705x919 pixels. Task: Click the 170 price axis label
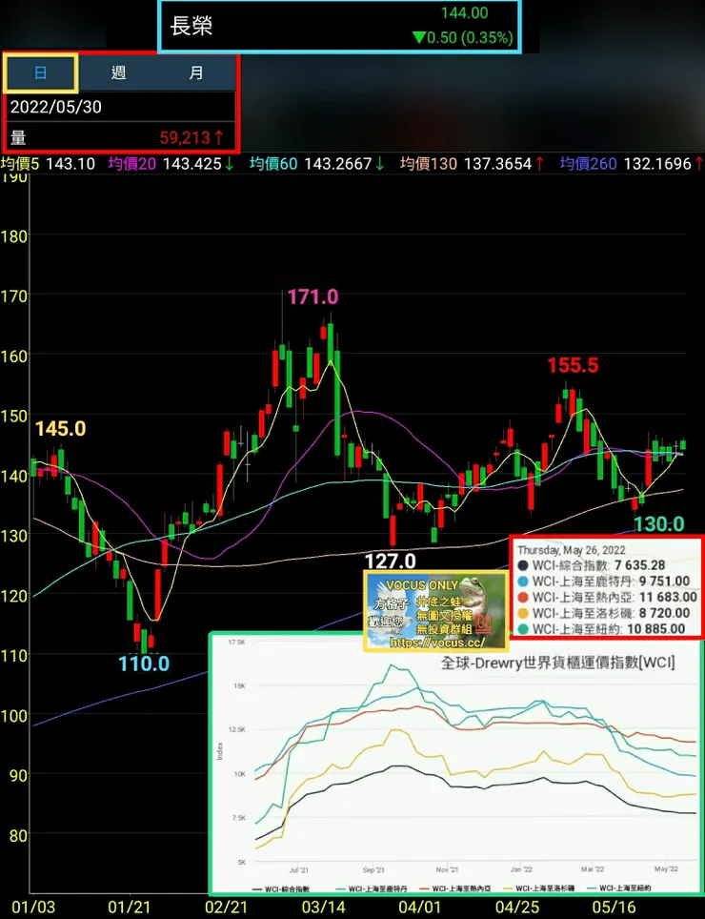tap(14, 296)
